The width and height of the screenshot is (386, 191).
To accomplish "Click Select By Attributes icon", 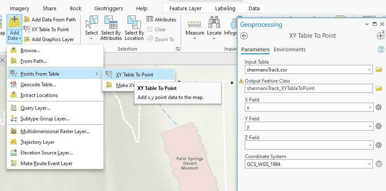I will pos(111,23).
